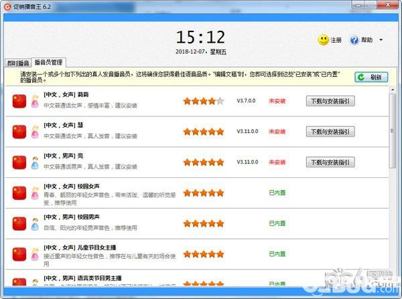Click the male avatar icon for 校园男声

35,224
